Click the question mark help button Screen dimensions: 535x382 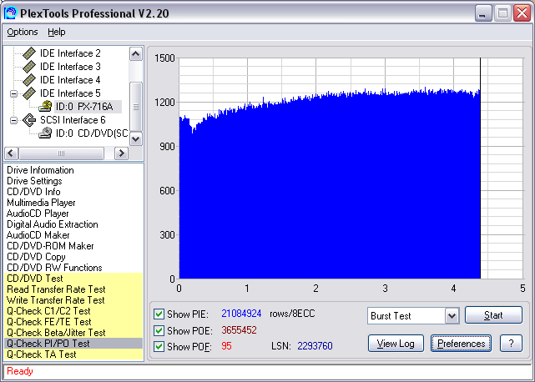pos(511,344)
